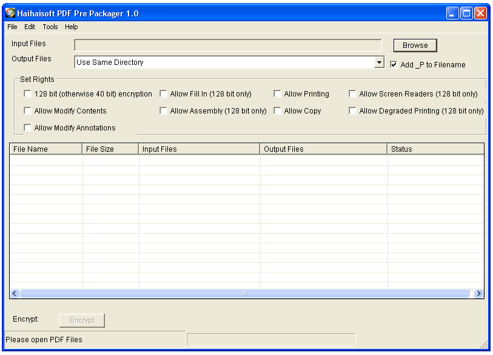The image size is (493, 355).
Task: Click the File Size column header
Action: pos(110,149)
